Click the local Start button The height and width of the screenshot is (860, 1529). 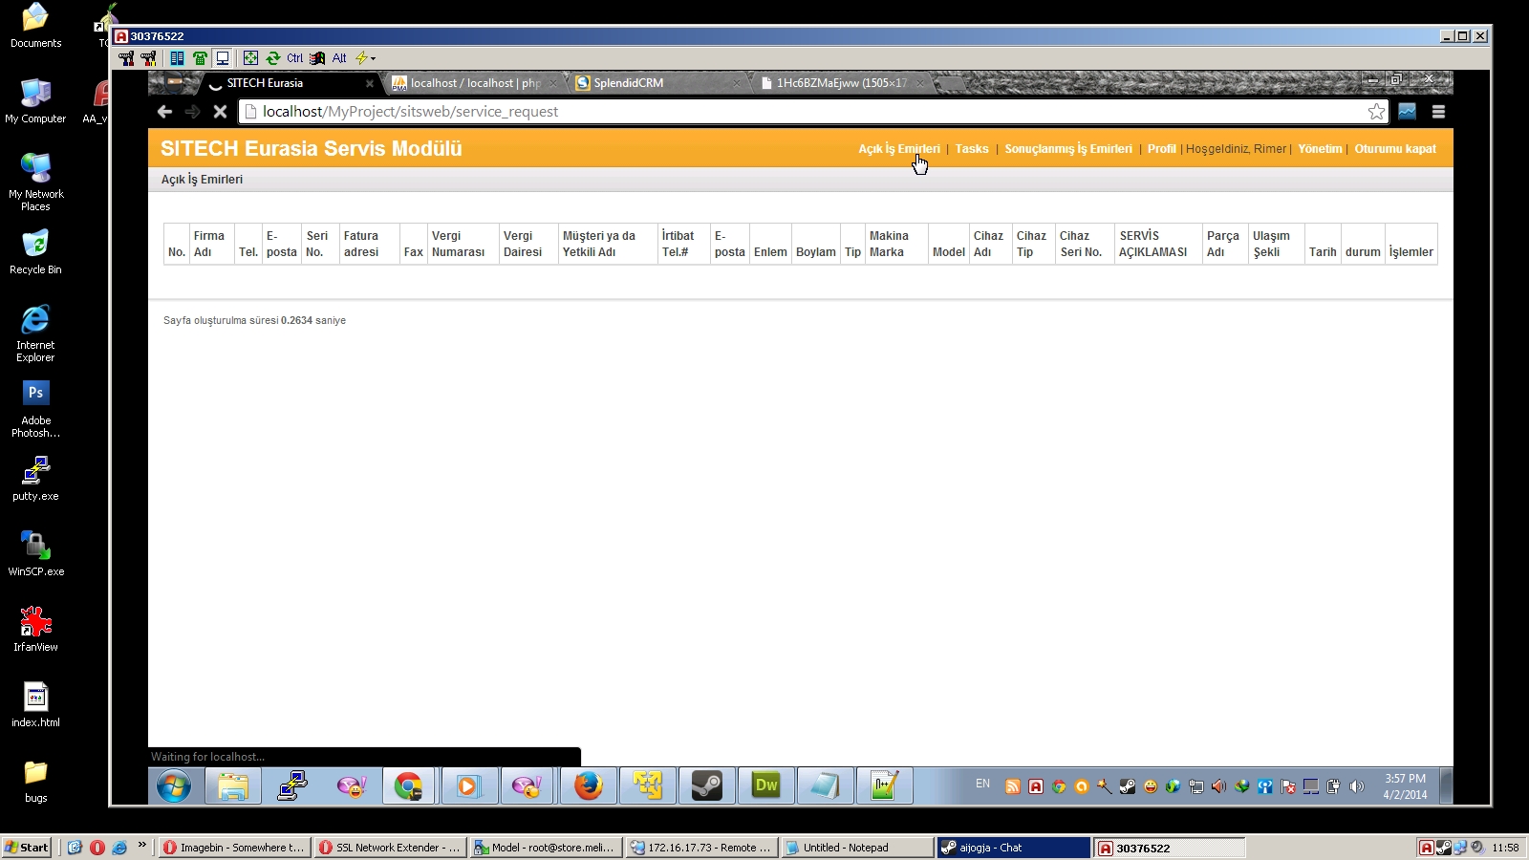[26, 848]
